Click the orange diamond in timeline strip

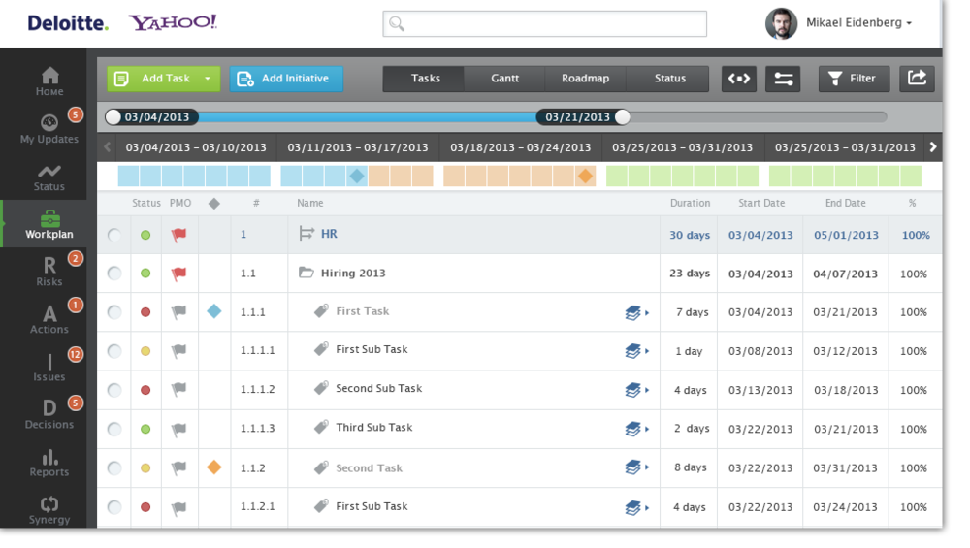coord(585,177)
